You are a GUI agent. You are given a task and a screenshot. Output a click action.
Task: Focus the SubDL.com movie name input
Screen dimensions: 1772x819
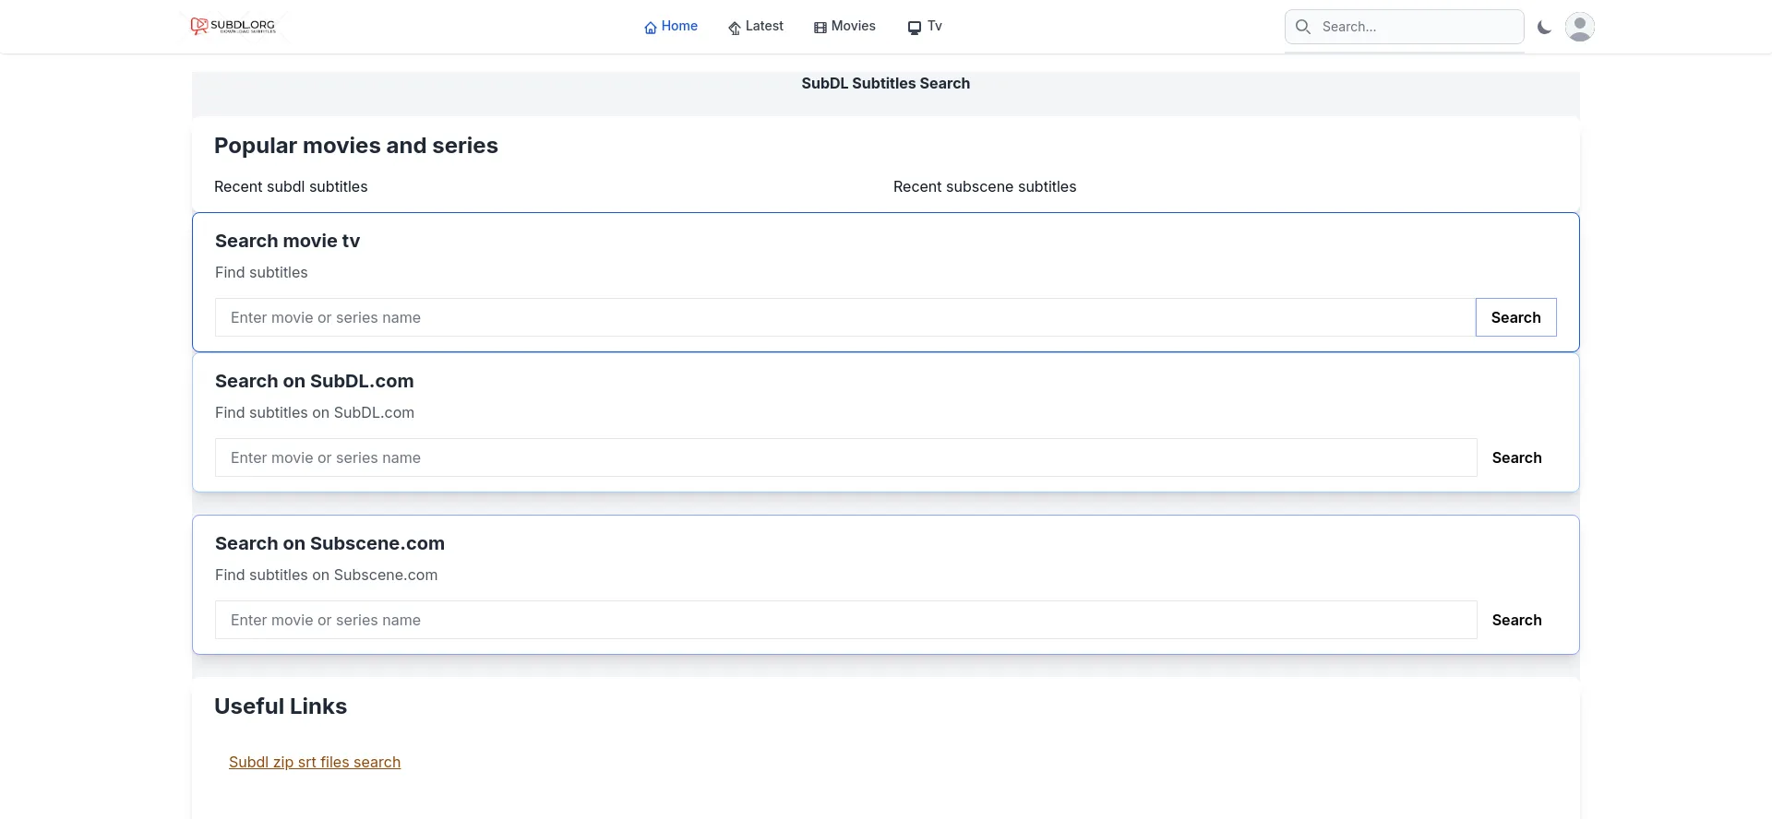pyautogui.click(x=846, y=457)
